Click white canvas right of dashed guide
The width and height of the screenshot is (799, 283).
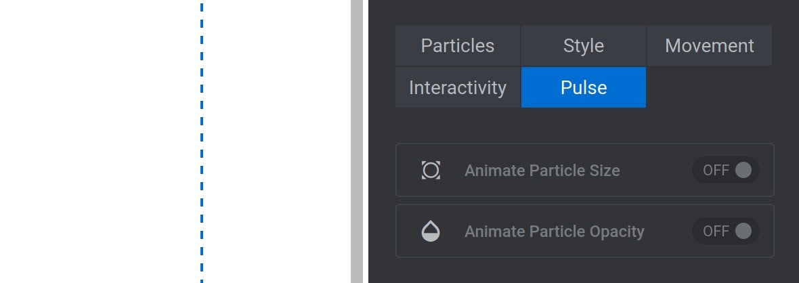277,141
